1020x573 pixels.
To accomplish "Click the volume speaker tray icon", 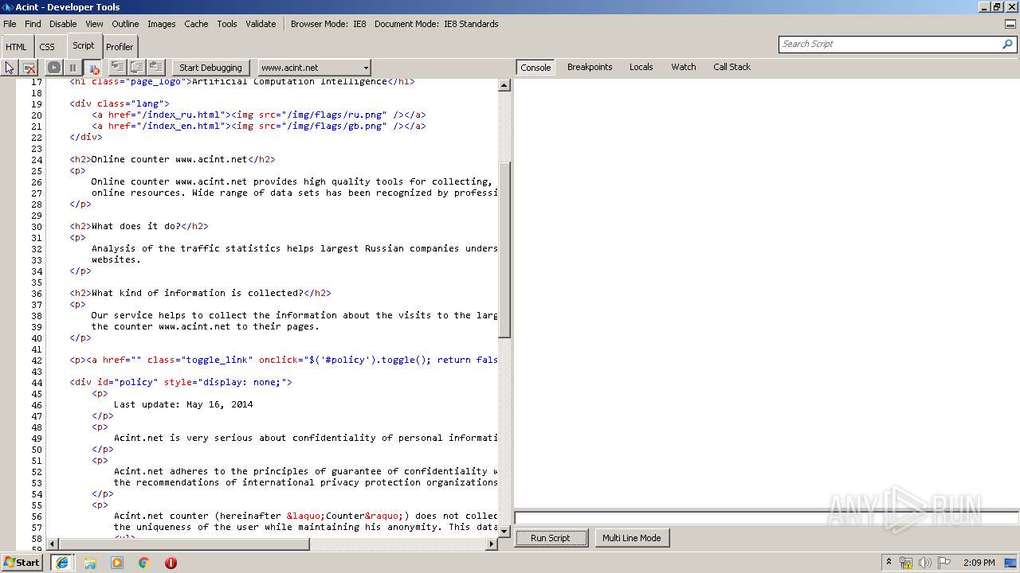I will click(x=925, y=563).
